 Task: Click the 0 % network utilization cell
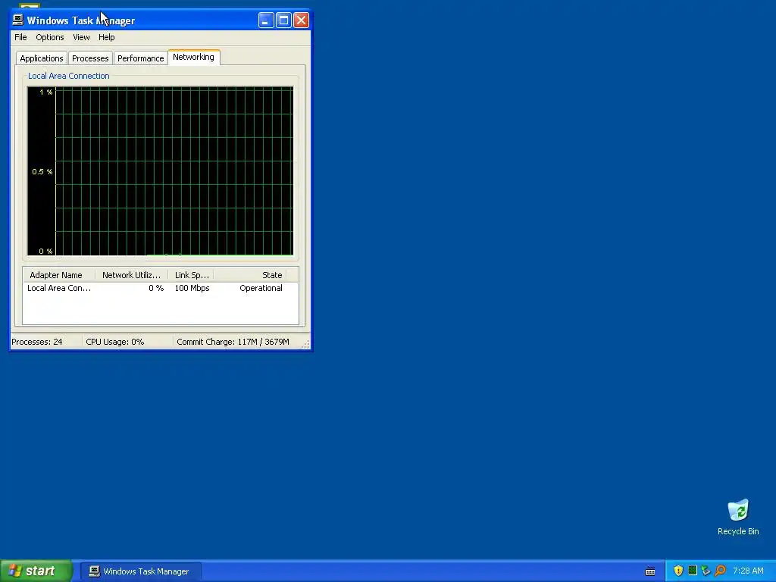coord(156,288)
